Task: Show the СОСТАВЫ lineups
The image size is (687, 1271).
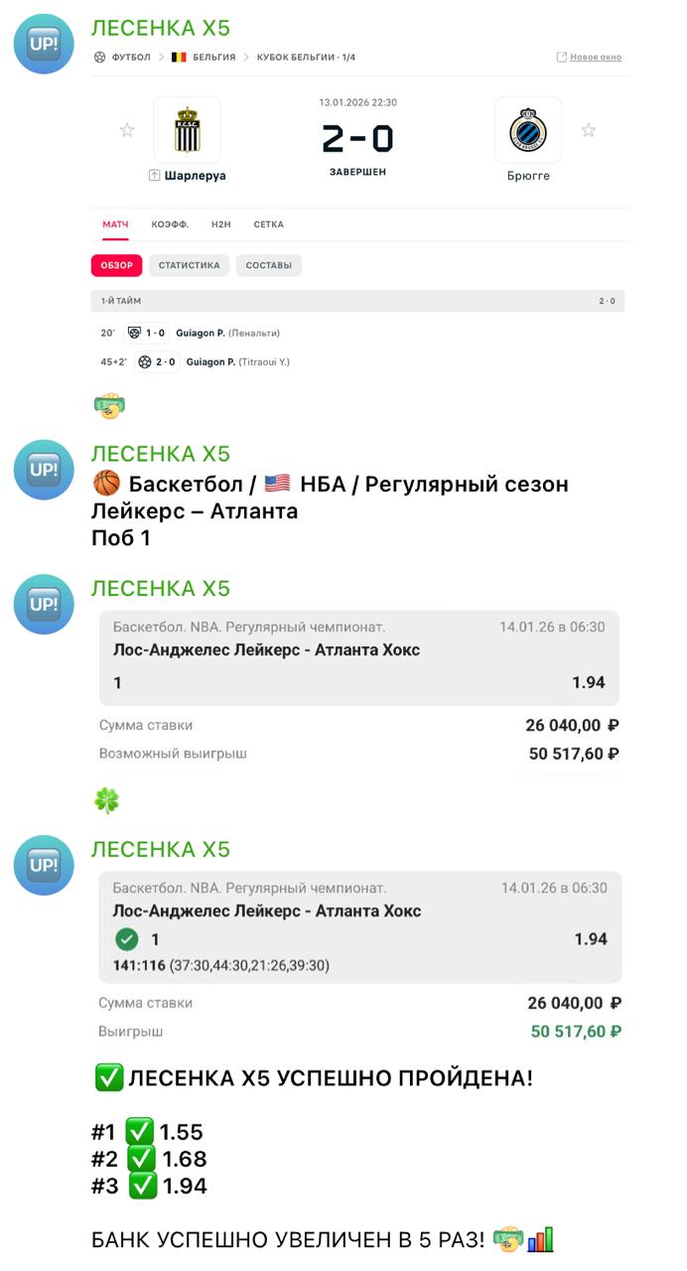Action: click(268, 266)
